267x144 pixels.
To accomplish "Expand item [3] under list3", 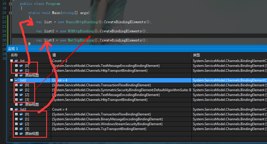I will 16,129.
